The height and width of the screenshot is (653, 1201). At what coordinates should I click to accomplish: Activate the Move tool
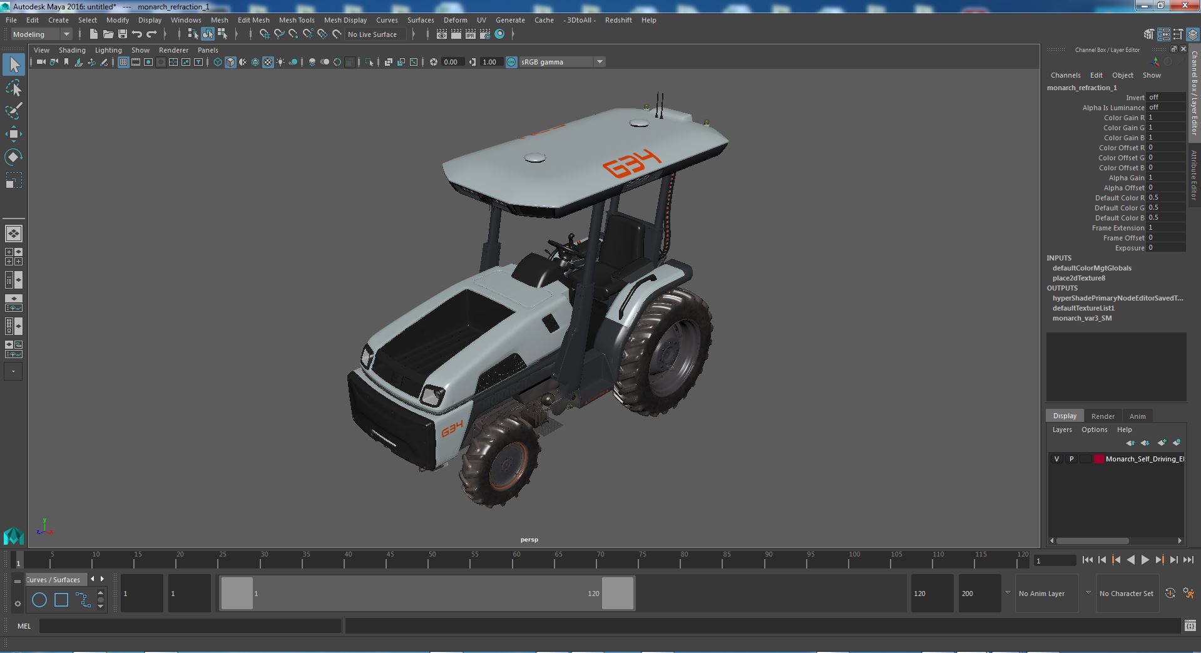(14, 134)
